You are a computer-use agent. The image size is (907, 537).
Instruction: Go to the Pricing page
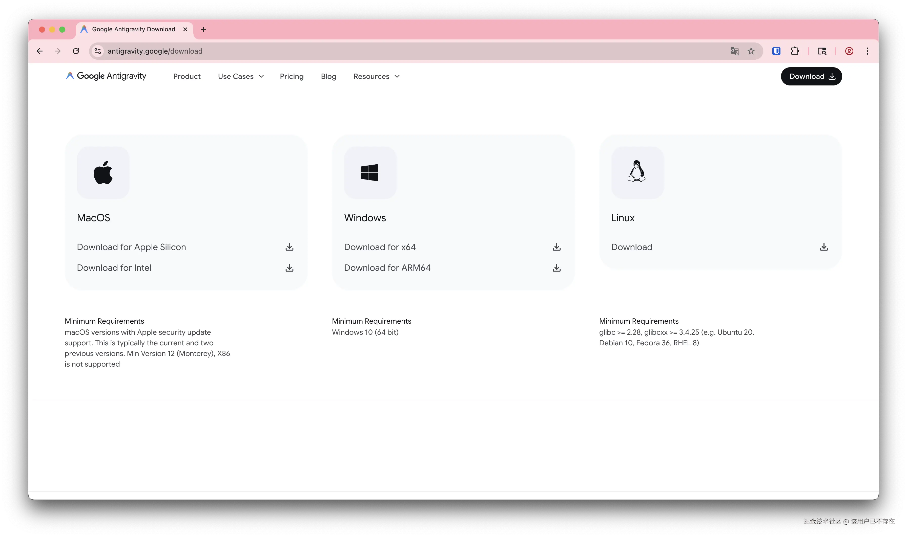[x=292, y=76]
